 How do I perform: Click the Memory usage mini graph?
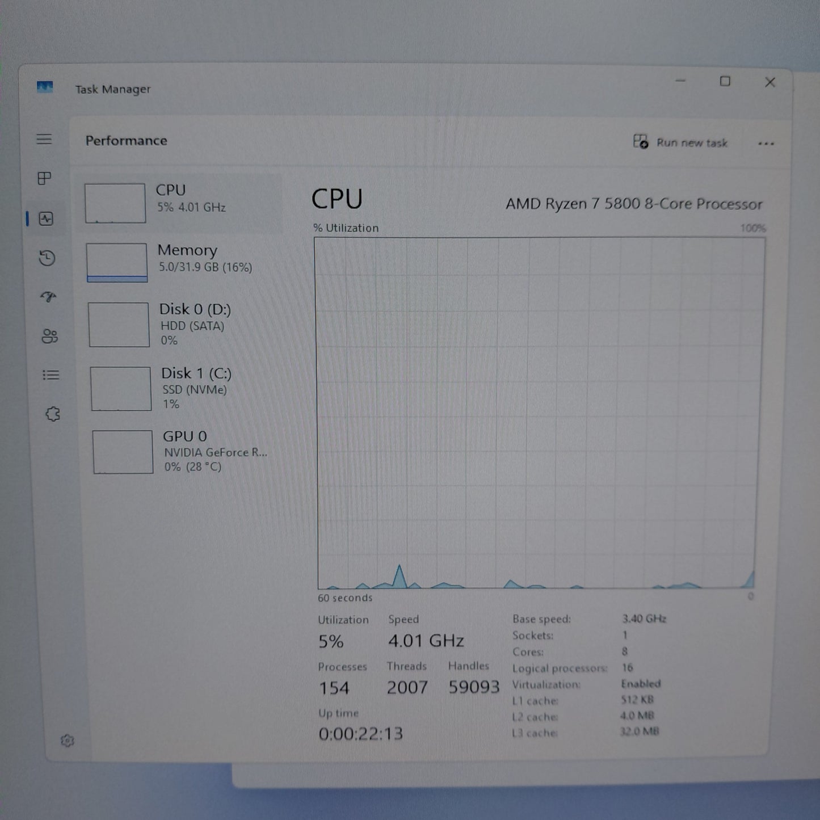point(117,261)
